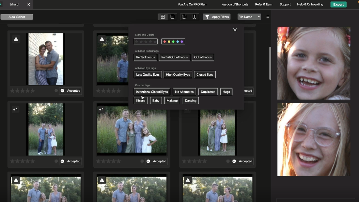The height and width of the screenshot is (202, 359).
Task: Set color label dot on wide tall-grass family card
Action: (x=142, y=161)
